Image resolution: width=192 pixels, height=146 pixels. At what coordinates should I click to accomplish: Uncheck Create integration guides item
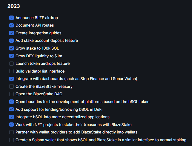pos(11,33)
